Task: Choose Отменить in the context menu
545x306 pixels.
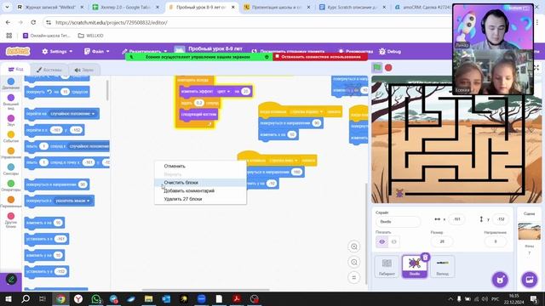Action: pos(175,167)
